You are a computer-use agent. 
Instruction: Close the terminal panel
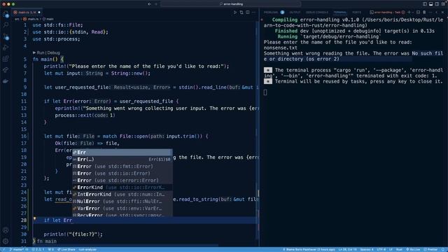pos(442,13)
